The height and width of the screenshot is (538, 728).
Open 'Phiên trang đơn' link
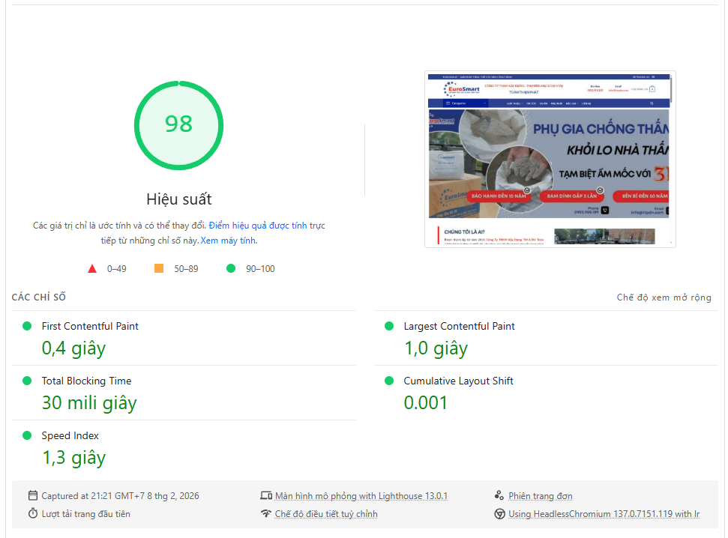[541, 496]
